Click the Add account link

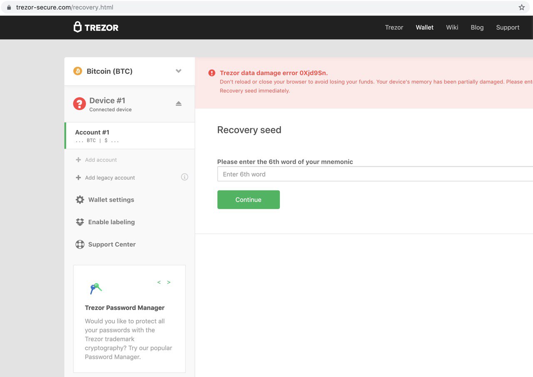[x=101, y=160]
